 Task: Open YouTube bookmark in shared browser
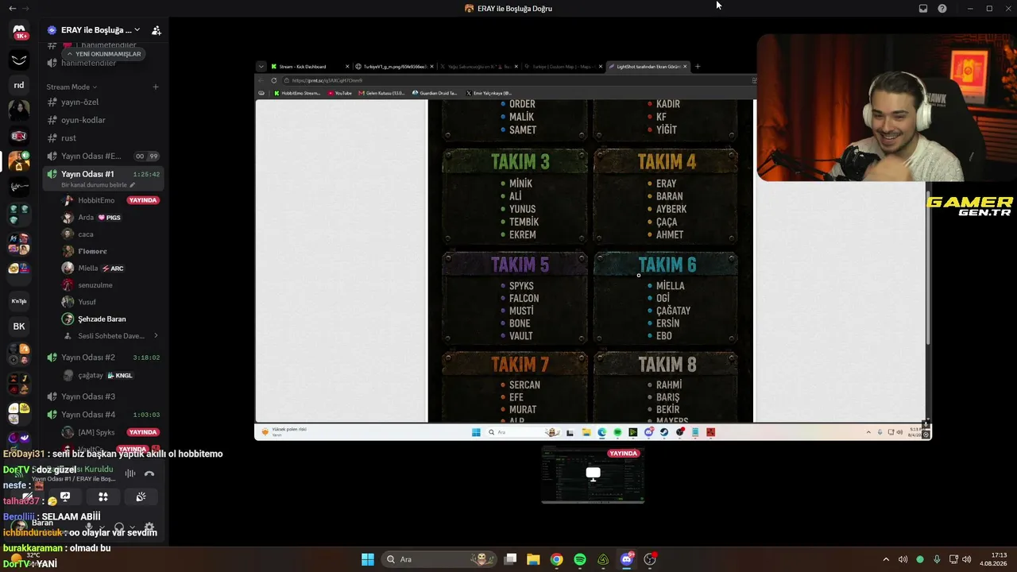tap(339, 93)
